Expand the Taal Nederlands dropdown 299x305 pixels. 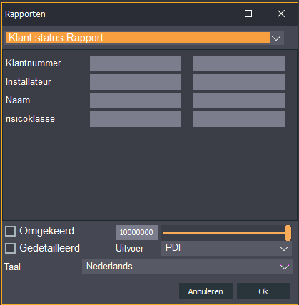pos(187,267)
